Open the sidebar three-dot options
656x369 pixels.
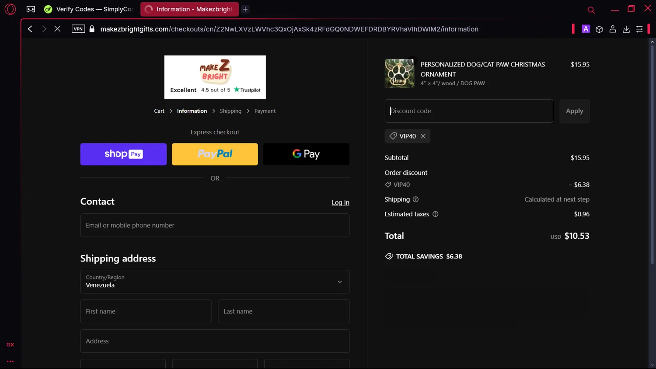[10, 361]
